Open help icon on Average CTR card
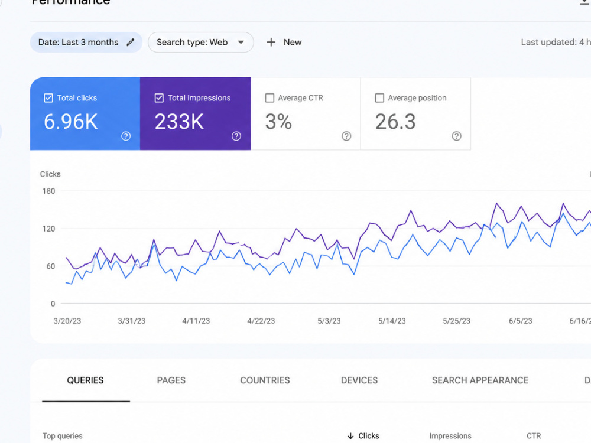The width and height of the screenshot is (591, 443). 346,136
